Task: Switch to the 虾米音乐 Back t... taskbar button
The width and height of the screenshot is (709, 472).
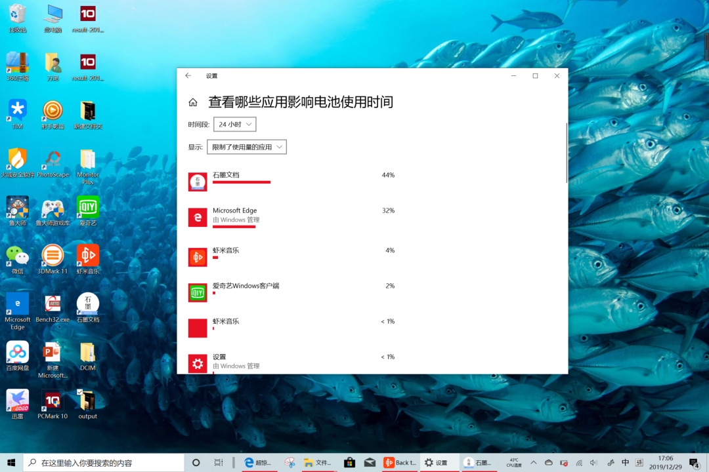Action: tap(400, 463)
